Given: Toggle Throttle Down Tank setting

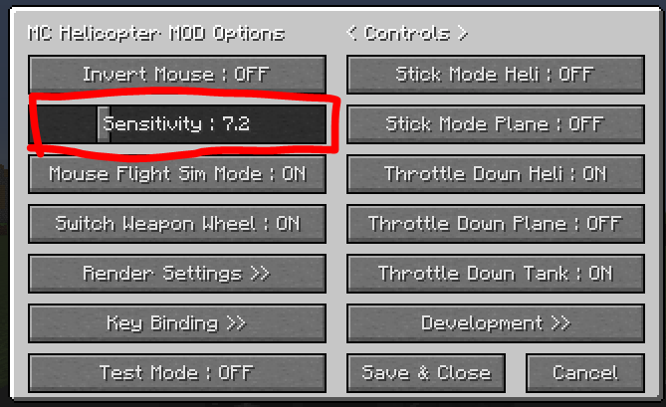Looking at the screenshot, I should 496,274.
